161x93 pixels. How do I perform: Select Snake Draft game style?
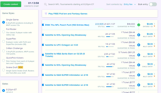coord(4,70)
